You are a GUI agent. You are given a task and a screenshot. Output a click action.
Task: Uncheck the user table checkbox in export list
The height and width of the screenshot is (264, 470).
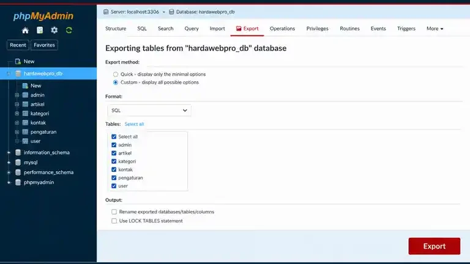(x=114, y=186)
